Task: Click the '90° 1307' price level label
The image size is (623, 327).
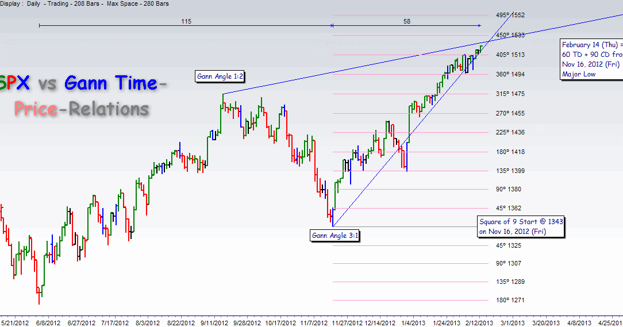Action: pyautogui.click(x=508, y=263)
